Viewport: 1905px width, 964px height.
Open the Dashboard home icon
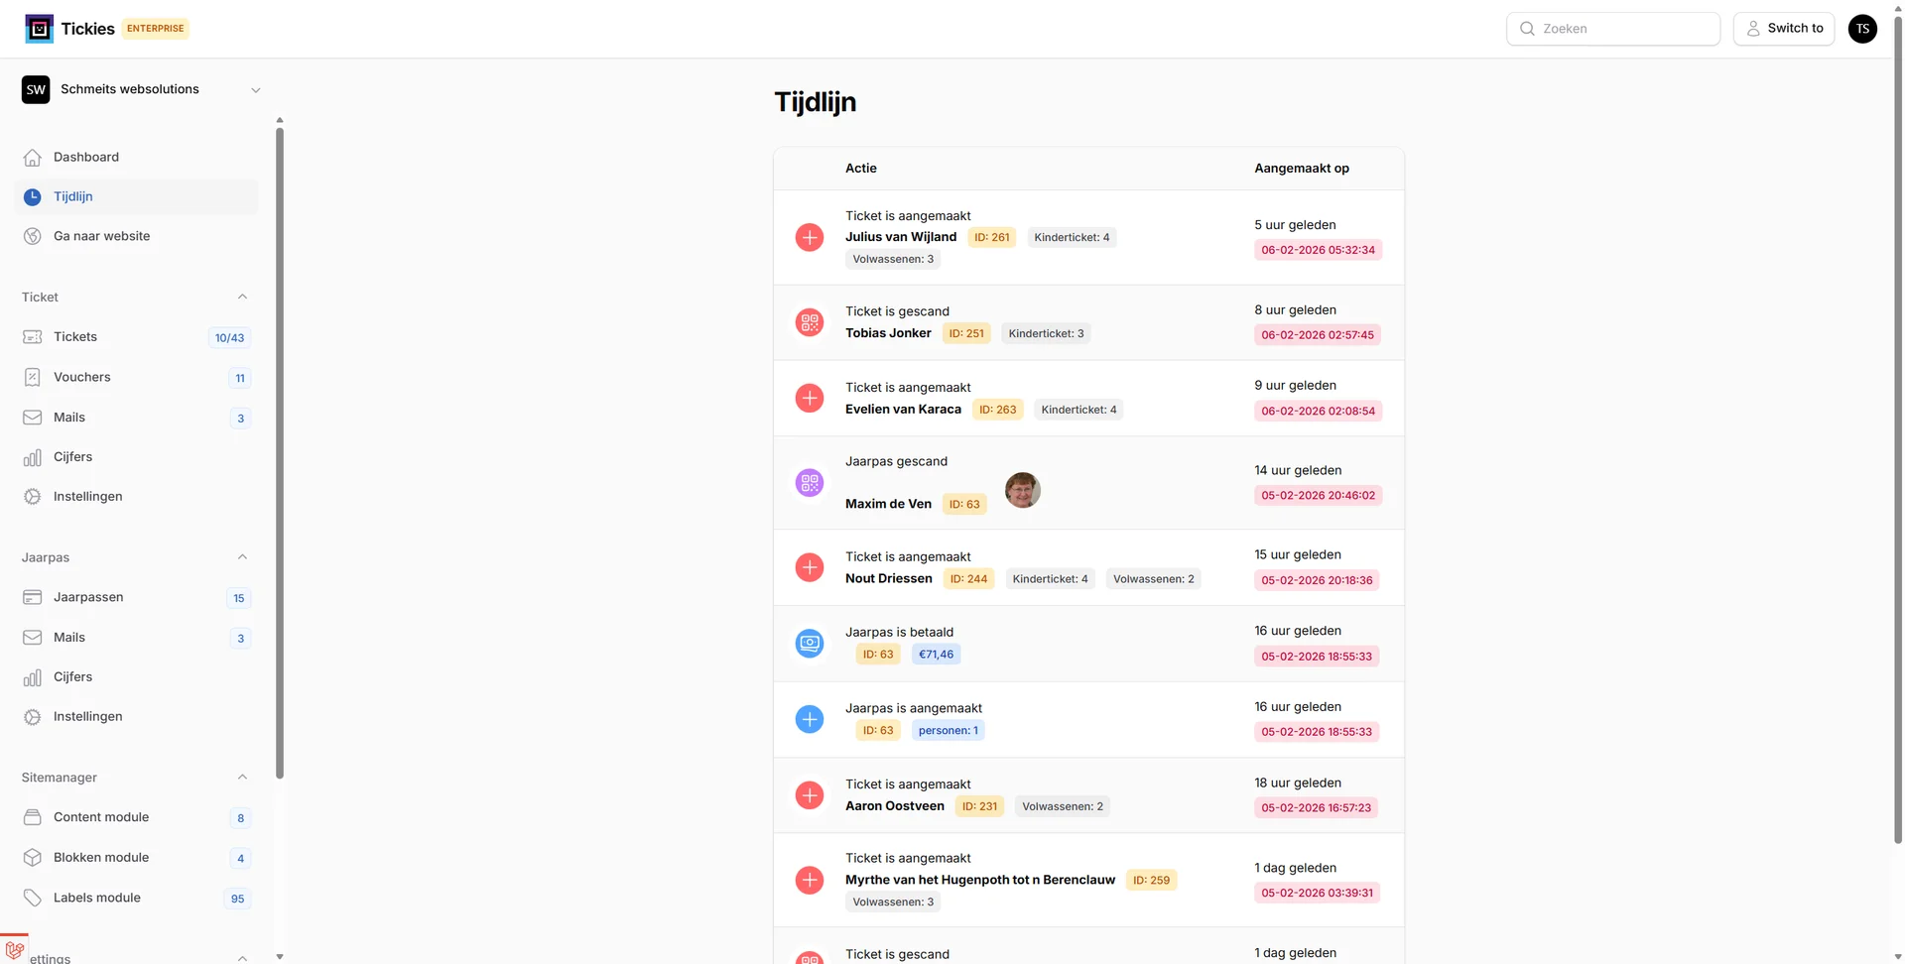pos(33,158)
